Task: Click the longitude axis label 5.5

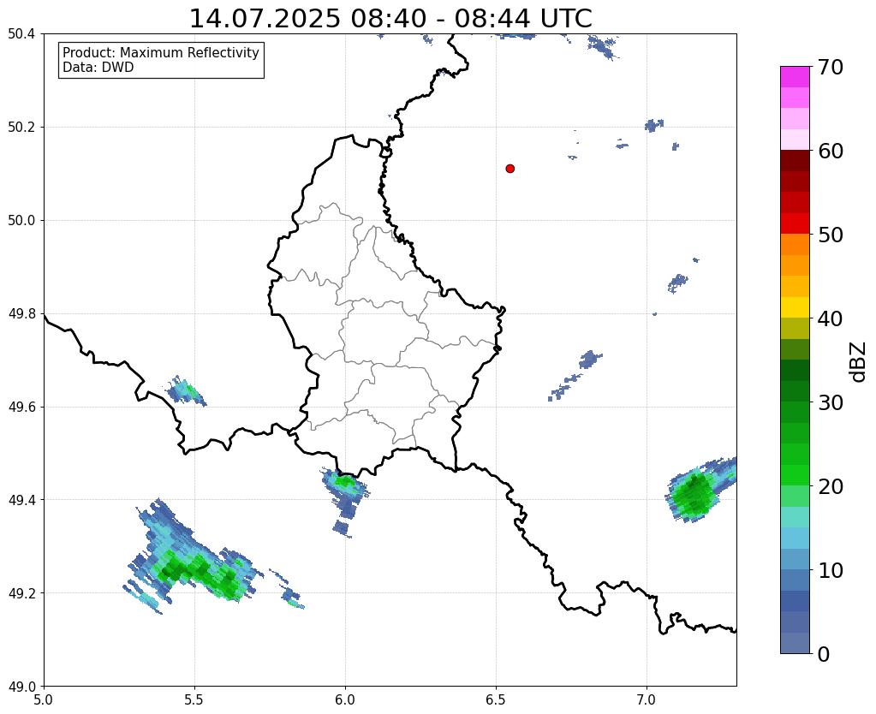Action: [194, 700]
